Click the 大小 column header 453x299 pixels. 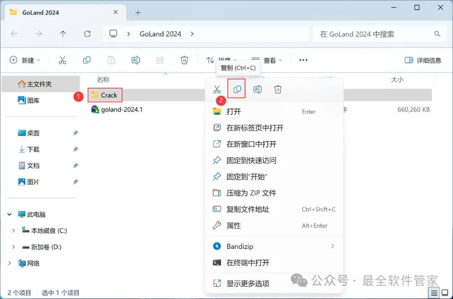coord(397,79)
